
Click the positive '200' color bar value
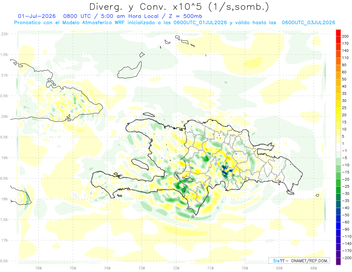click(x=346, y=36)
